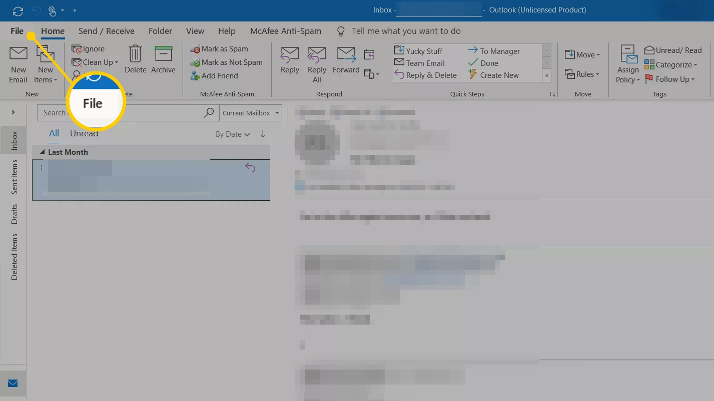Click the Mail navigation icon
This screenshot has height=401, width=714.
(x=13, y=384)
